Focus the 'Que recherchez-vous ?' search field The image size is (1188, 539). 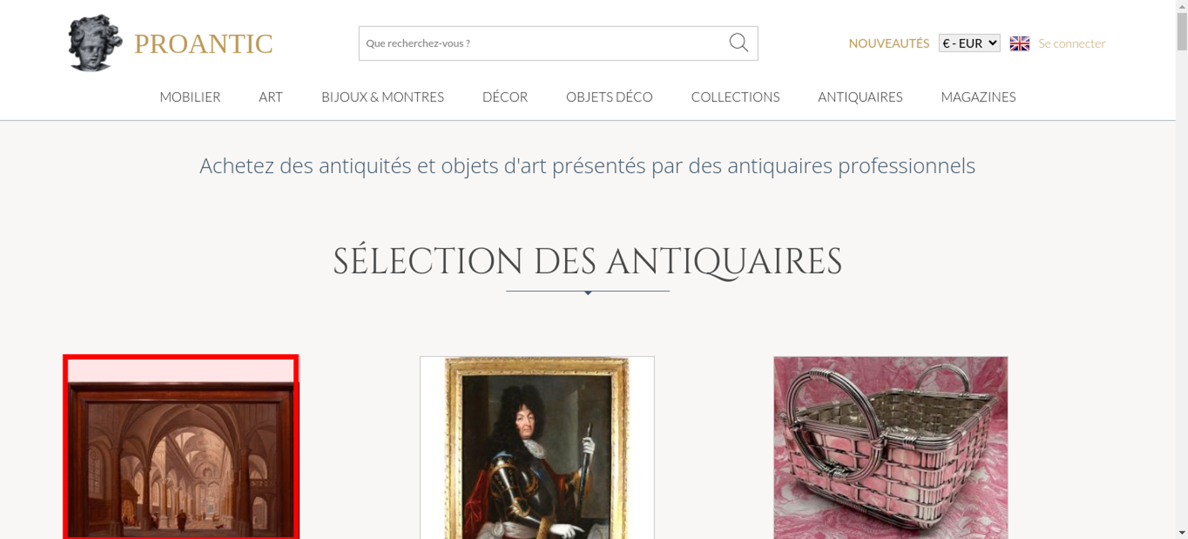pos(544,43)
